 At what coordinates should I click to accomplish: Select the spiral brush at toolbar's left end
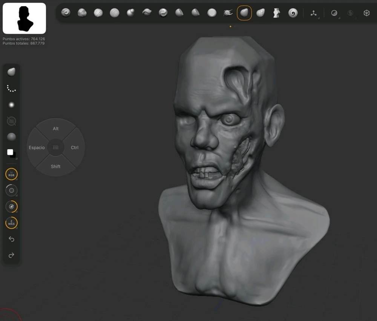66,13
